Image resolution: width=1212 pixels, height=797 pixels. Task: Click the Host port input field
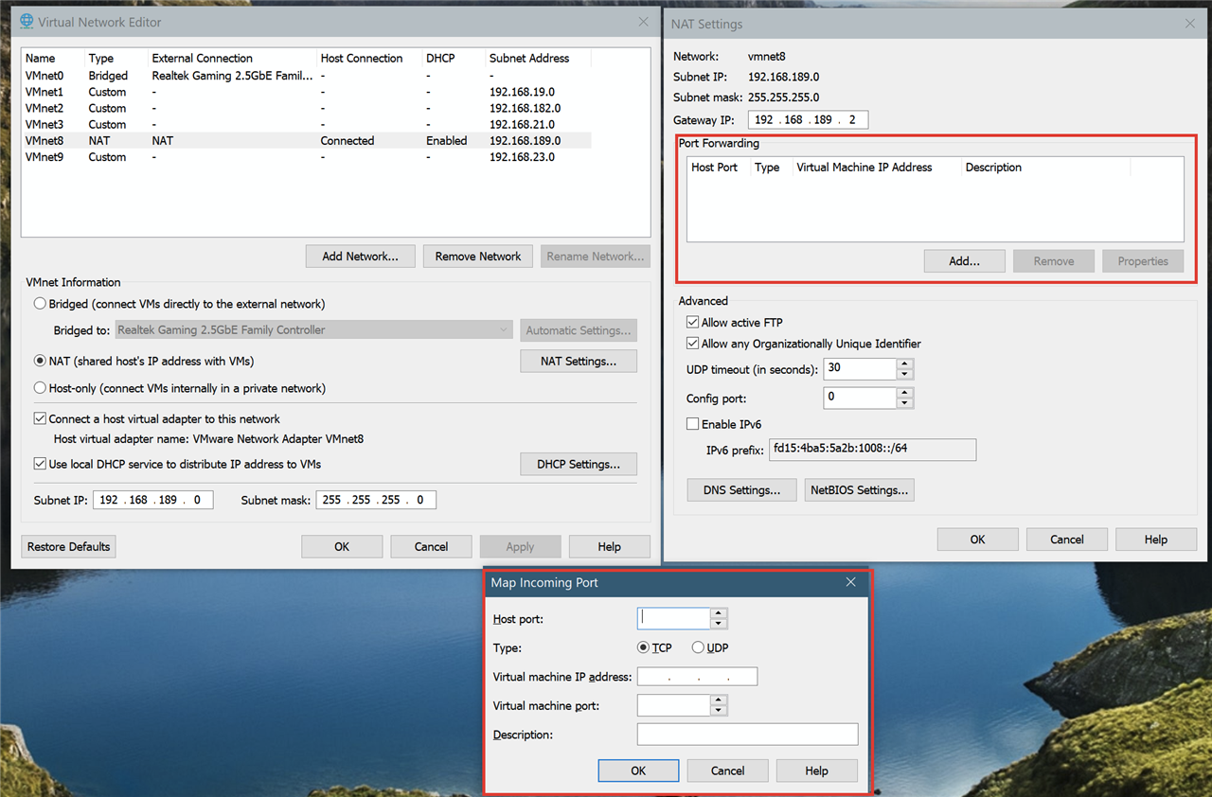(x=674, y=619)
